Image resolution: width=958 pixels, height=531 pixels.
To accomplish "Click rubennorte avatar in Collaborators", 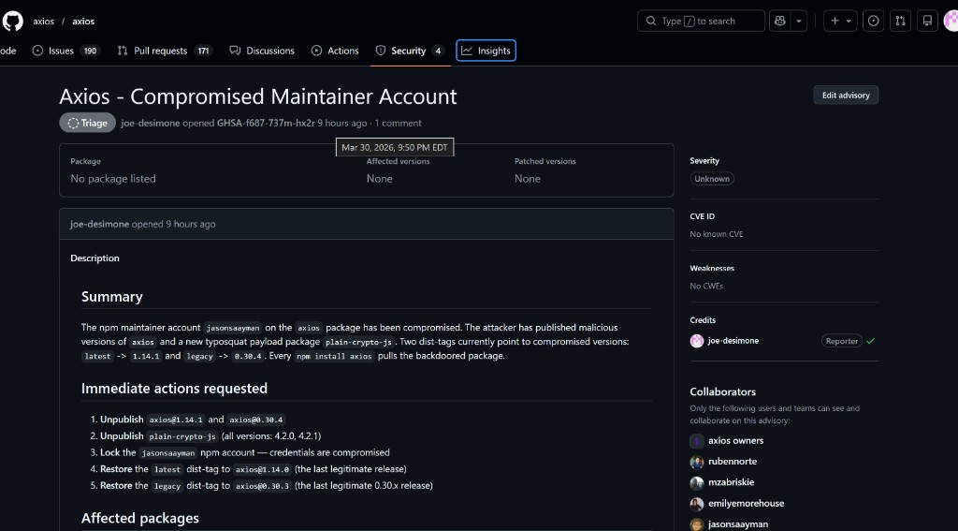I will click(696, 462).
